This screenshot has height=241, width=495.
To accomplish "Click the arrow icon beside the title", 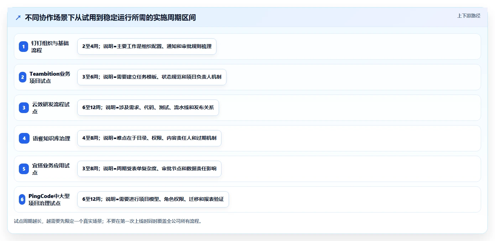I will coord(18,17).
